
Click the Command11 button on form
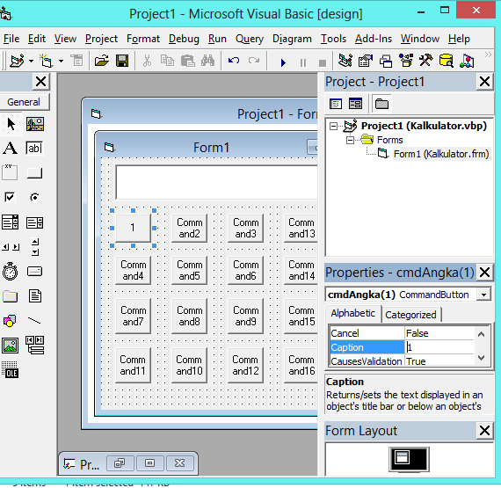[x=133, y=365]
